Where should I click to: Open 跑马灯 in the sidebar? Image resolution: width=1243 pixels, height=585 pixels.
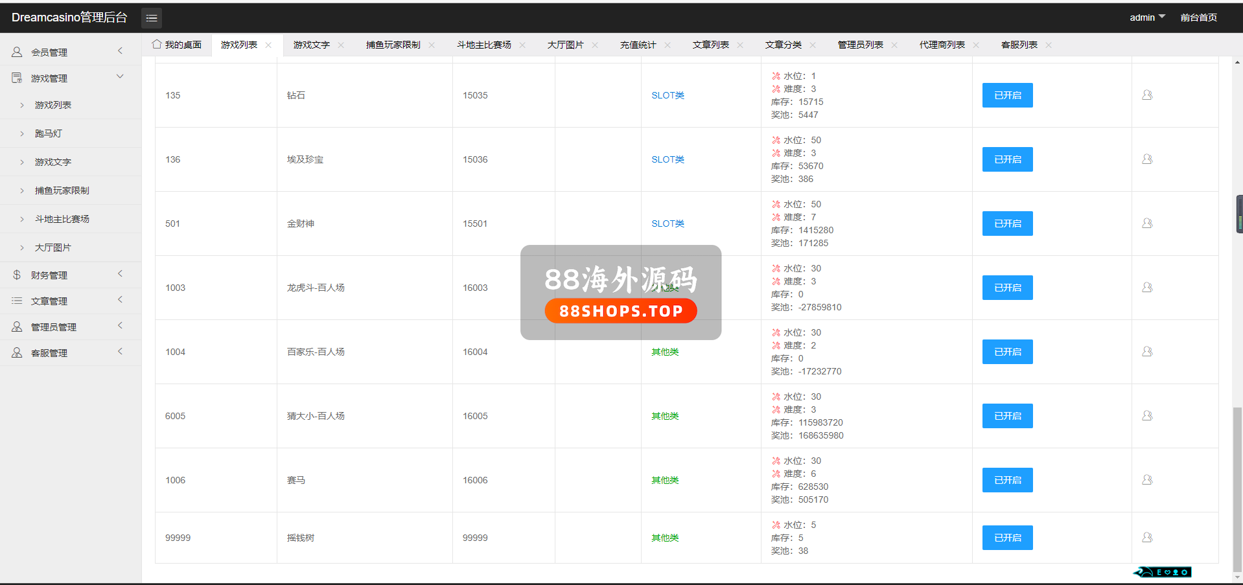(x=49, y=133)
